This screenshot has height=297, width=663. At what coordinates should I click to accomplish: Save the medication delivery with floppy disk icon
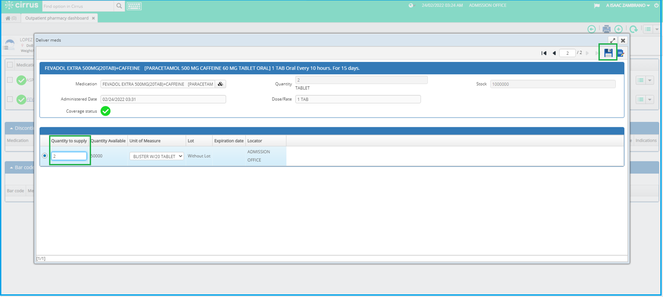[608, 53]
